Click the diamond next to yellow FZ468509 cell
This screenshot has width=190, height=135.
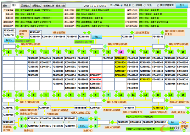point(167,108)
